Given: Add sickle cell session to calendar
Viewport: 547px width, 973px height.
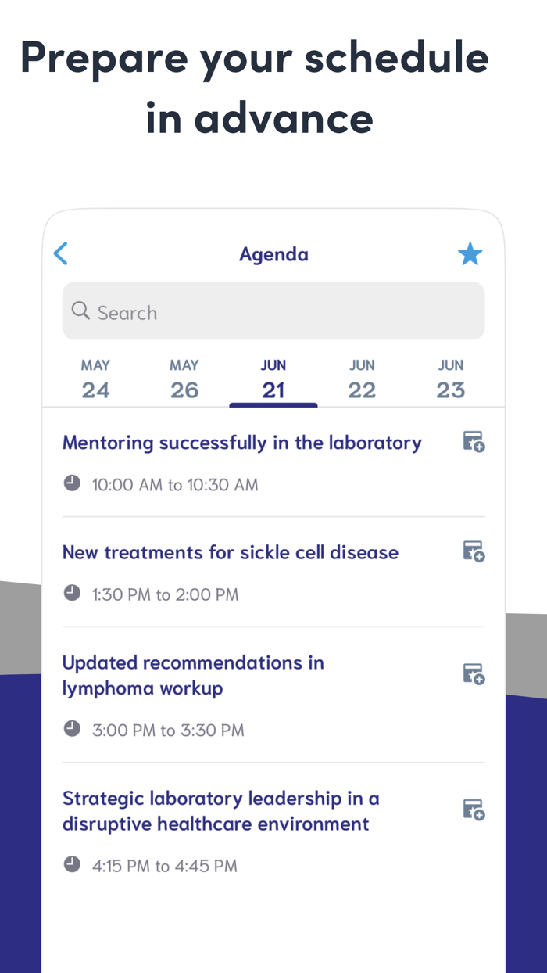Looking at the screenshot, I should pyautogui.click(x=474, y=551).
